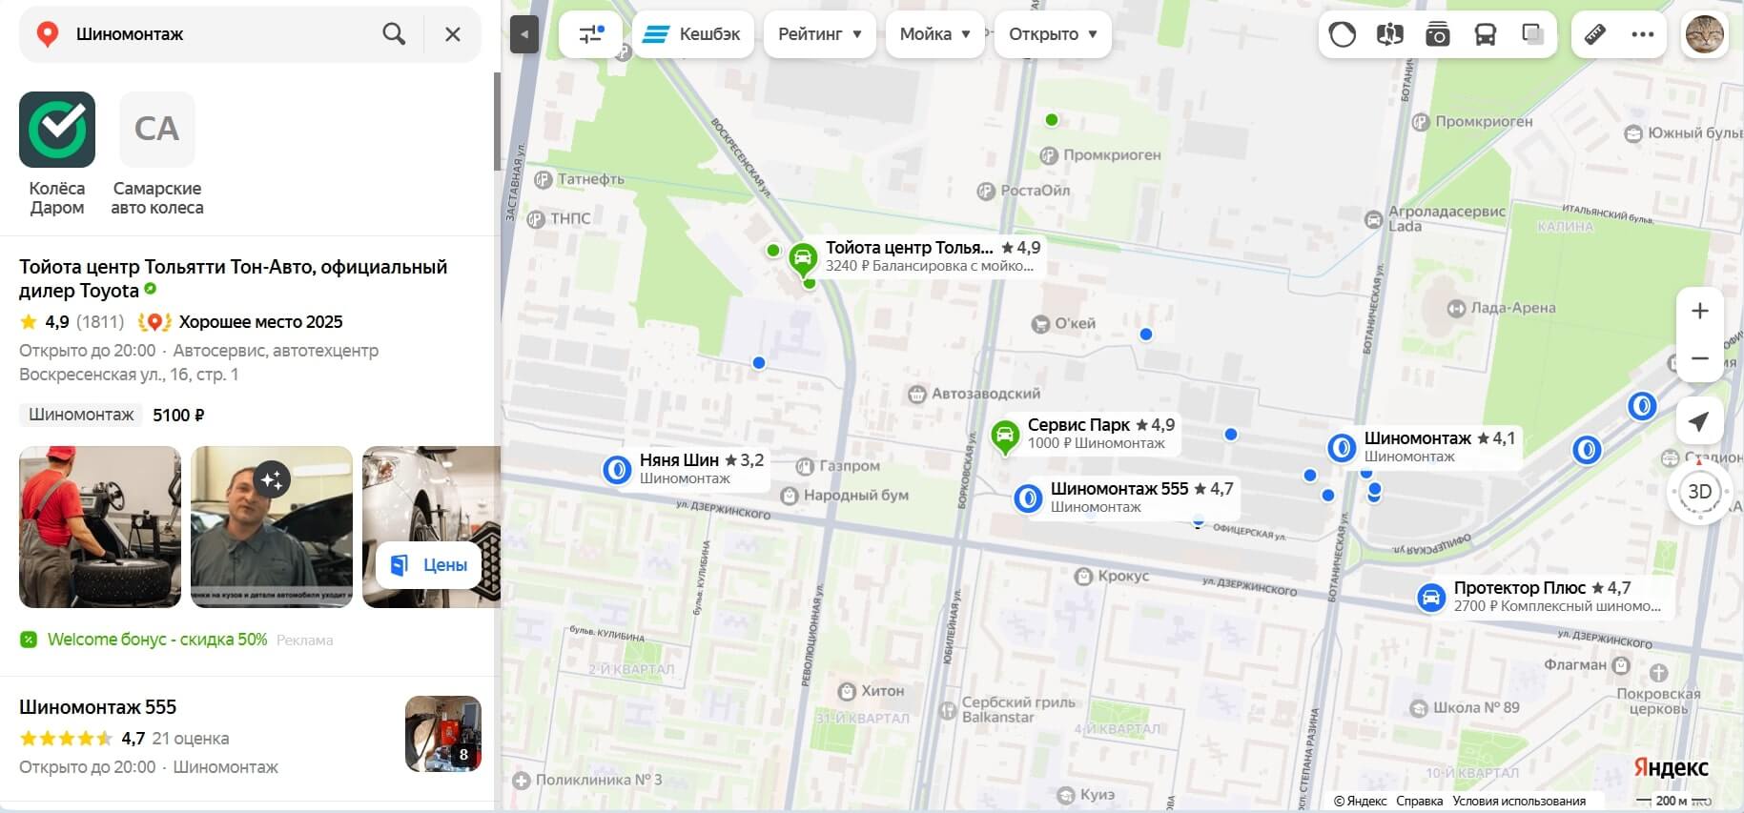Open the Welcome бонус скидка 50% ad link
1744x813 pixels.
tap(157, 640)
